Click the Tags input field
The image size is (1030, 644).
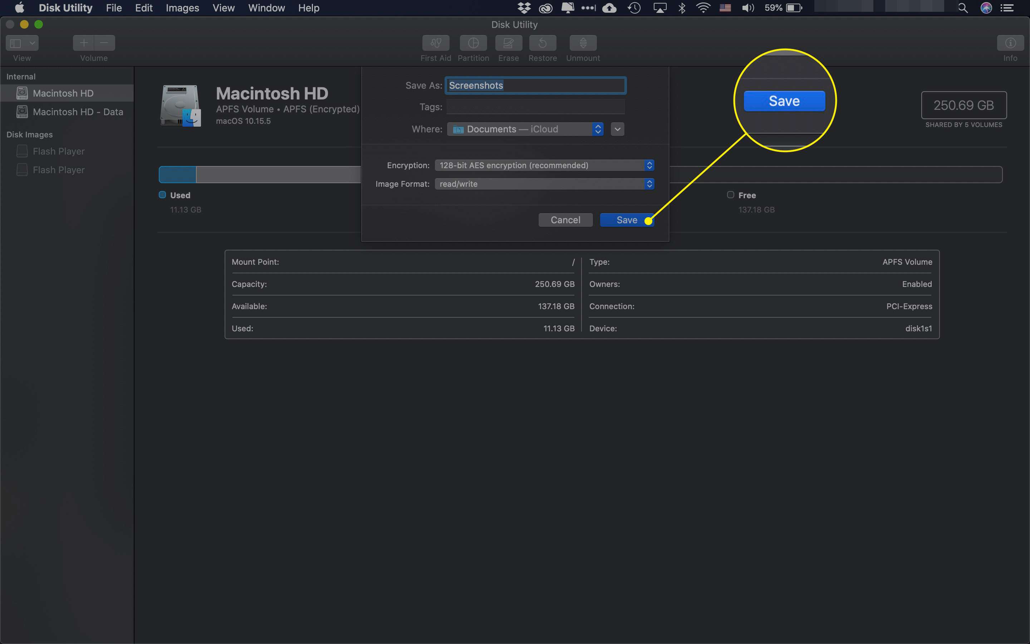pos(535,107)
